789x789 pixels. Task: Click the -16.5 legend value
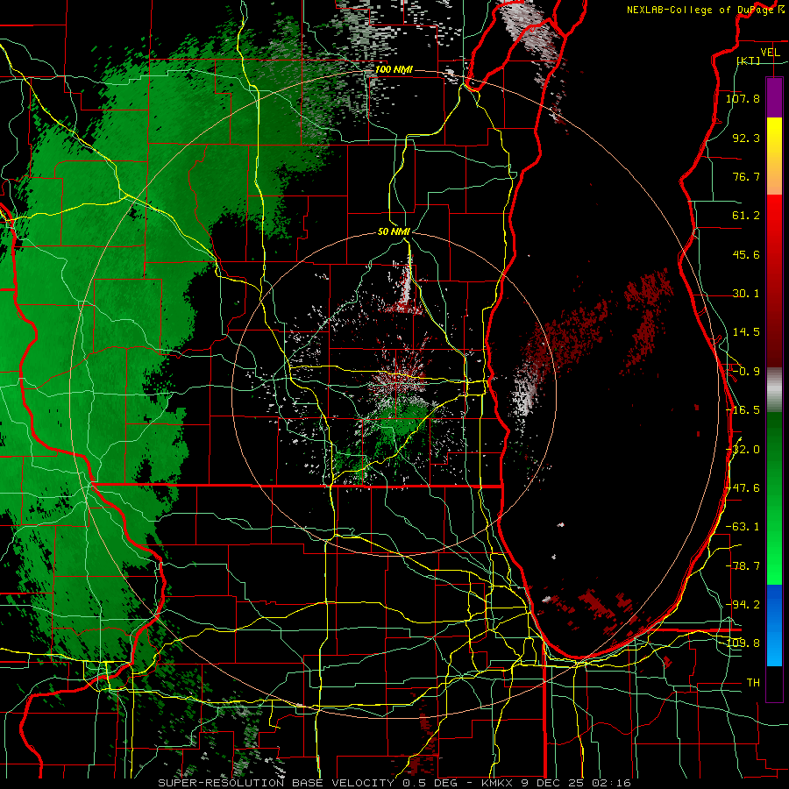point(743,410)
